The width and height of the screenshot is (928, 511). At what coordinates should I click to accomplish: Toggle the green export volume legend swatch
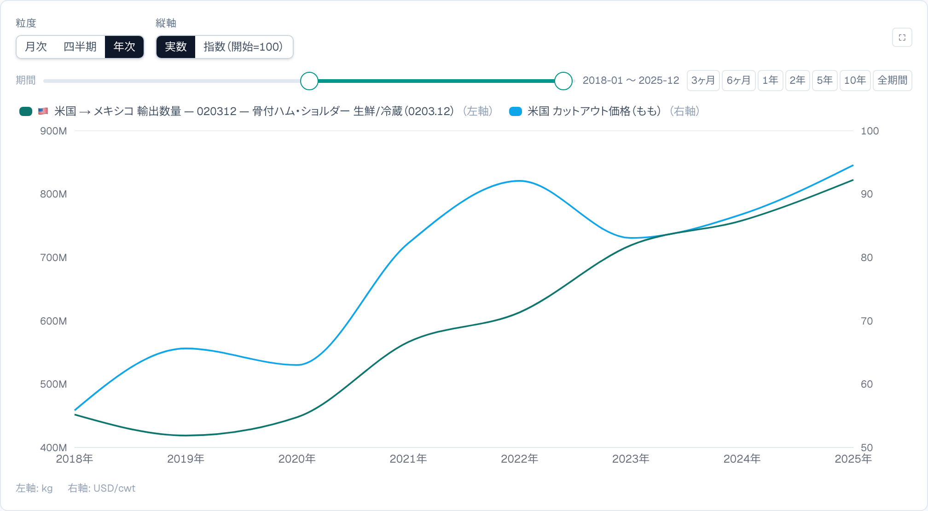point(26,111)
